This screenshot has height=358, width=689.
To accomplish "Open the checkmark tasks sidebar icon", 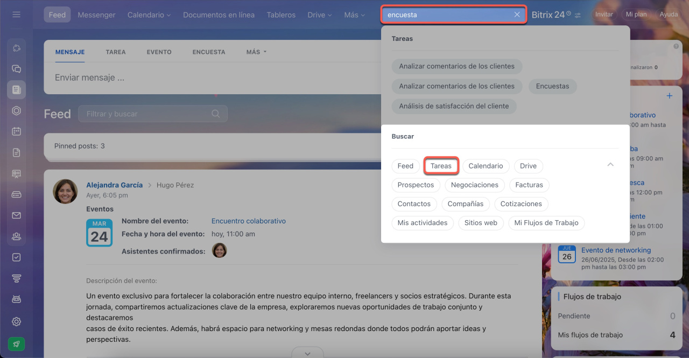I will 16,257.
